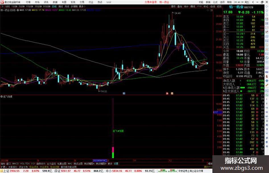Screen dimensions: 269x173
Task: Switch chart to 5分钟 period
Action: pyautogui.click(x=21, y=7)
